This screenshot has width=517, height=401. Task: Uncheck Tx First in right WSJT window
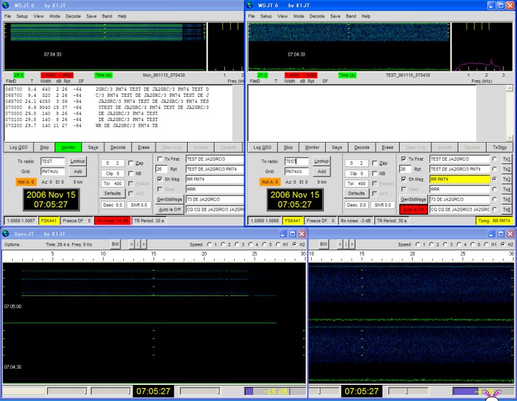(404, 159)
